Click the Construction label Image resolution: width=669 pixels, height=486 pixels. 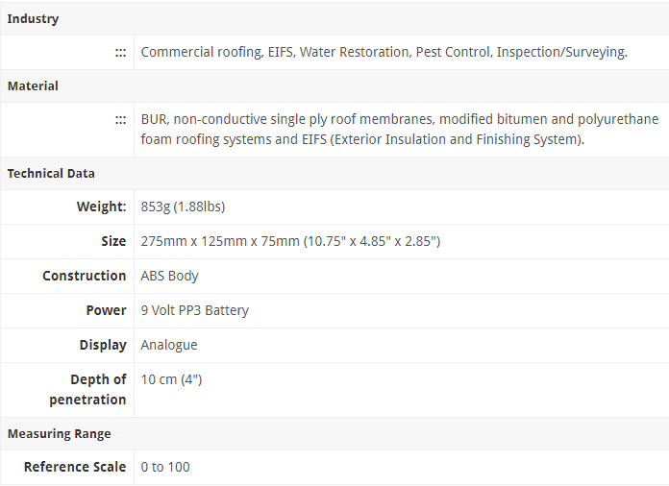84,276
